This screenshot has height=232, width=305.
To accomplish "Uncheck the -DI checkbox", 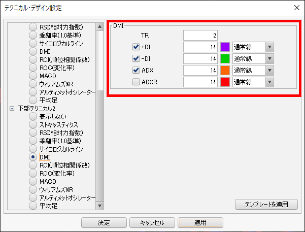I will click(135, 58).
